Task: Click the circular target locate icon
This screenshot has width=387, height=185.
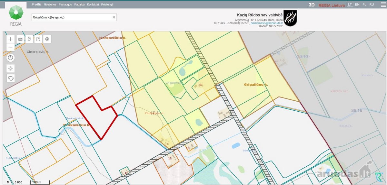Action: [47, 39]
